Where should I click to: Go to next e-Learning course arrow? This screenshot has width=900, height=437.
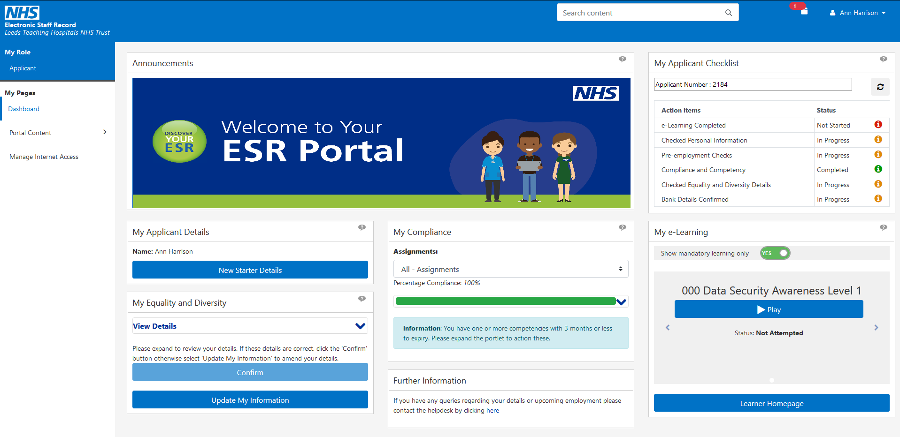876,328
